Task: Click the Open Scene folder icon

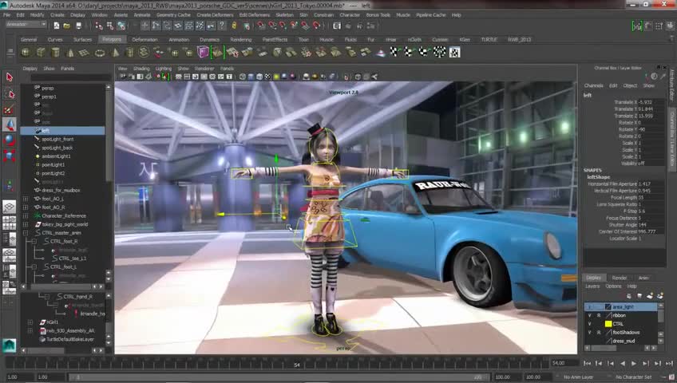Action: 67,26
